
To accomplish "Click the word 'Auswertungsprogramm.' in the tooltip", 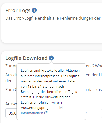I will (x=40, y=108).
